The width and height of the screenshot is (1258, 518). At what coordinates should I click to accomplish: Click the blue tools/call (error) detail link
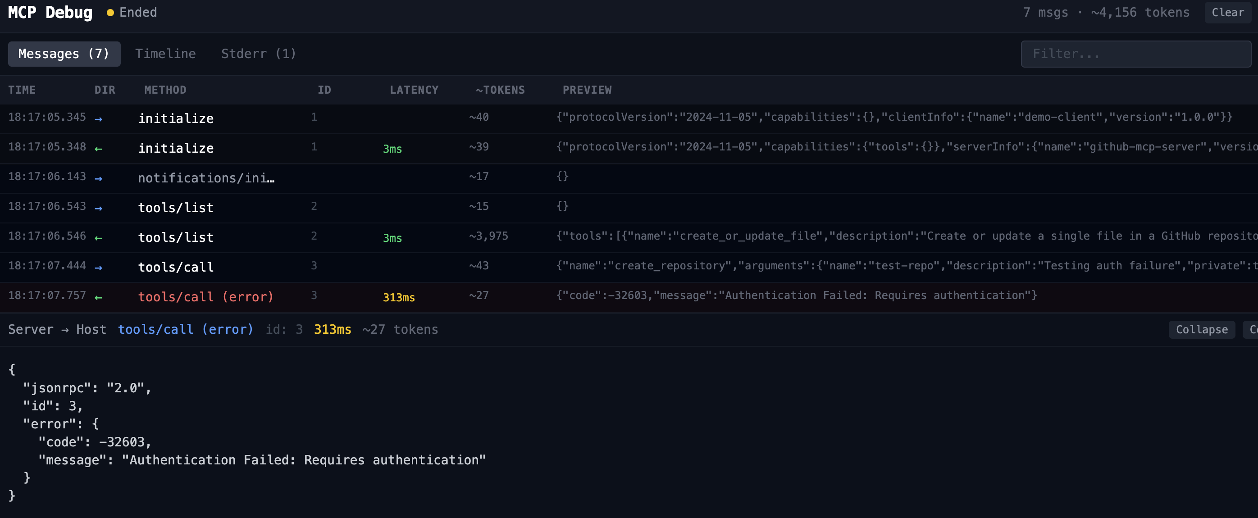click(185, 330)
